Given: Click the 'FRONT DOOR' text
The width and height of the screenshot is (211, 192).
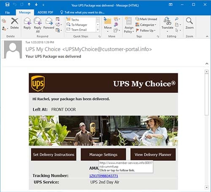Looking at the screenshot, I should pyautogui.click(x=64, y=109).
